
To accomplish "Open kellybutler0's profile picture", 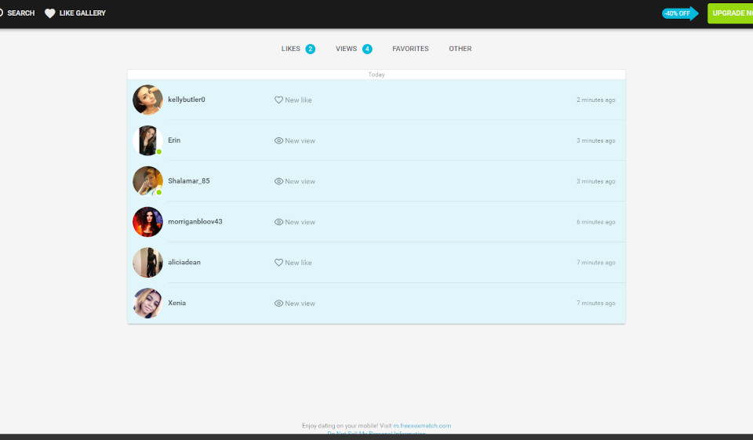I will tap(147, 100).
